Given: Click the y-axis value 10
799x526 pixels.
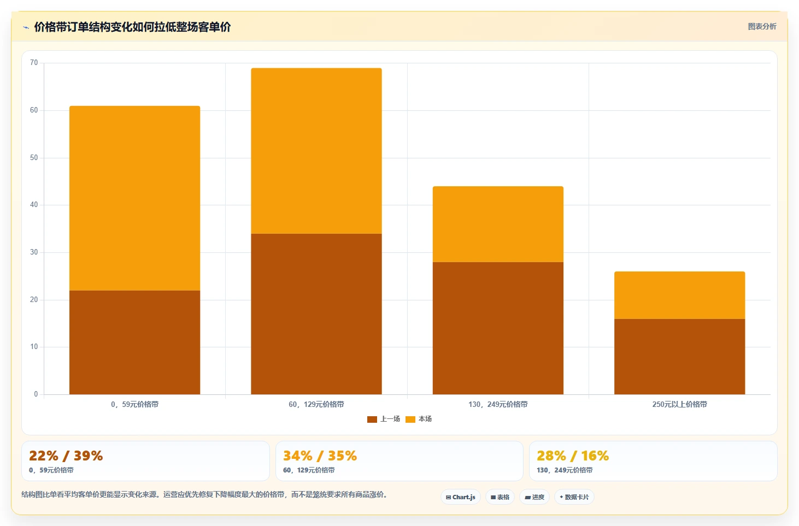Looking at the screenshot, I should tap(34, 347).
